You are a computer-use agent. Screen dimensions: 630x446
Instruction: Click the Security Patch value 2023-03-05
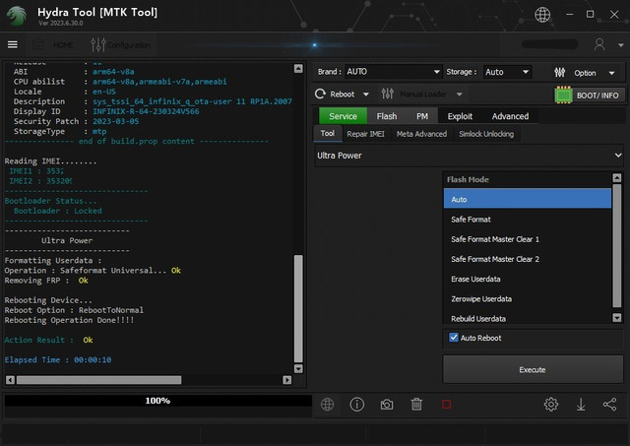(x=116, y=121)
